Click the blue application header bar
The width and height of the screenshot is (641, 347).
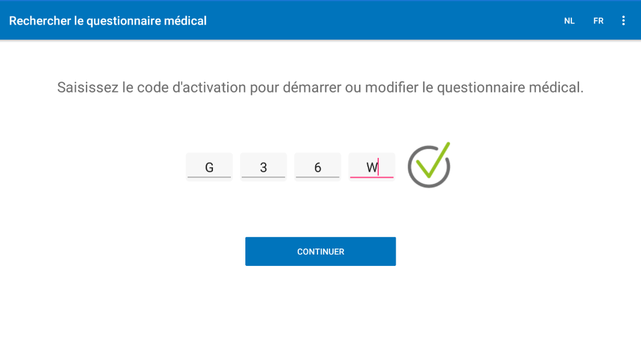pos(320,20)
